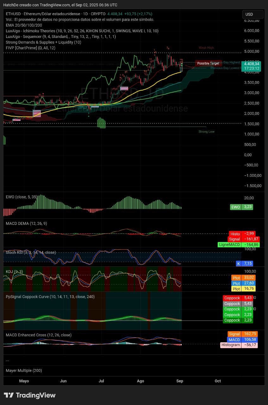Select the EMA 20/50/100/200 indicator legend
The width and height of the screenshot is (268, 405).
point(24,25)
